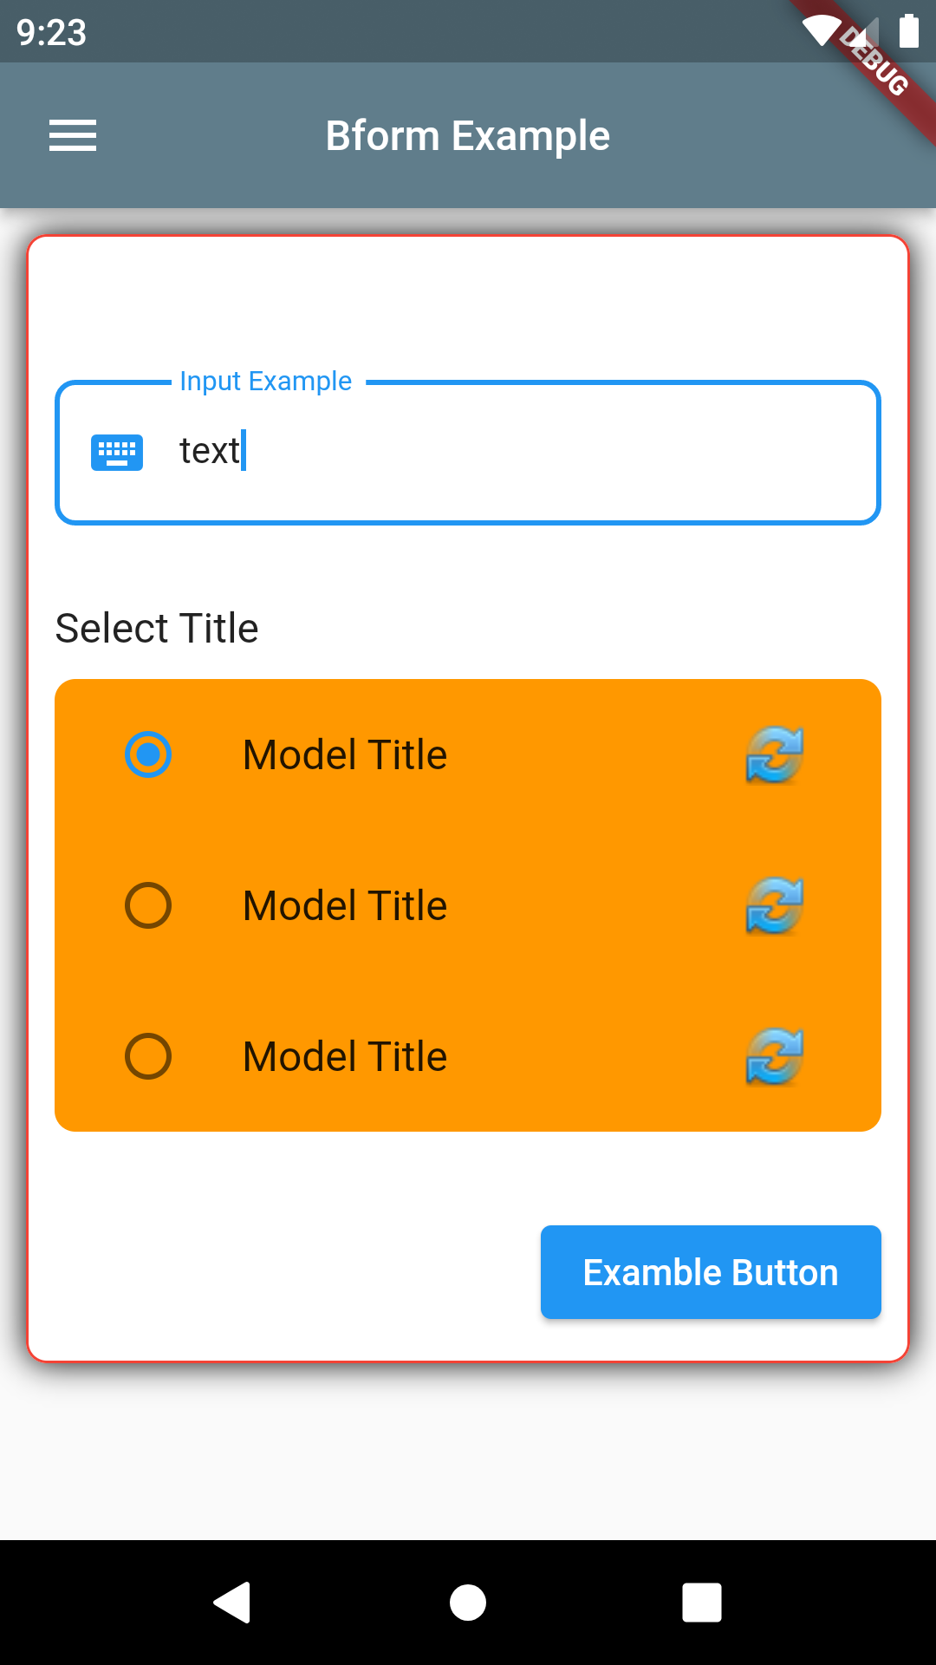Viewport: 936px width, 1665px height.
Task: Open the hamburger navigation menu
Action: 73,135
